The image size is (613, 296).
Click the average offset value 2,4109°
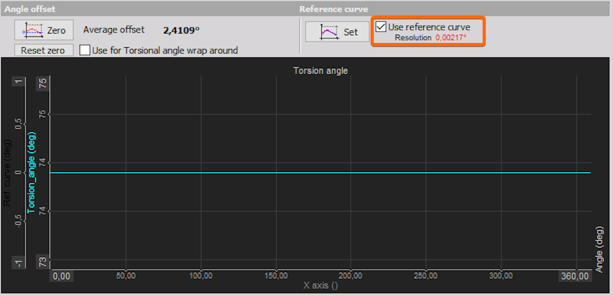coord(181,30)
